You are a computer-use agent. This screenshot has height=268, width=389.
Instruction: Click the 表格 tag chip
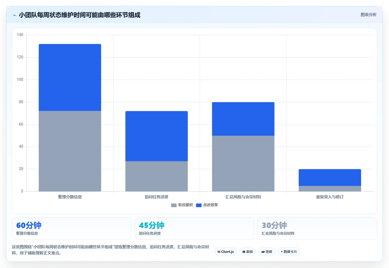[x=247, y=252]
